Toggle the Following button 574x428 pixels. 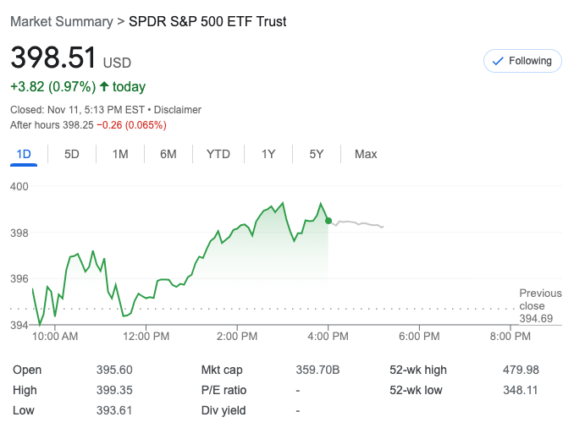(522, 61)
